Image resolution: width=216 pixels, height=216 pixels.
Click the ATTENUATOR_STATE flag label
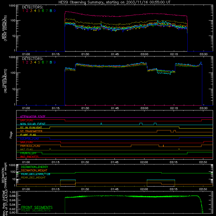pos(33,117)
